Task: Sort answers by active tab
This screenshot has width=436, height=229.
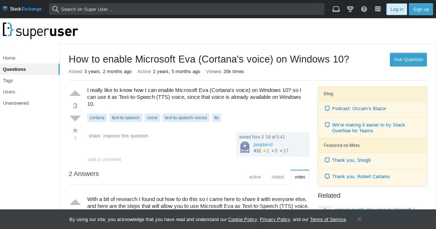Action: (x=255, y=177)
